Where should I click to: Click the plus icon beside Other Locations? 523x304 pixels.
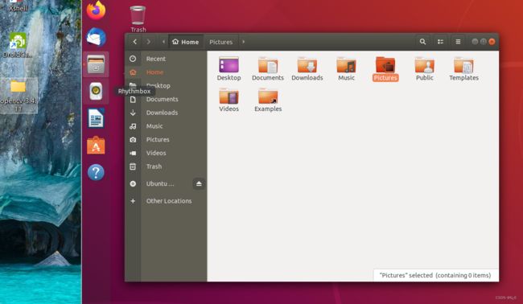[x=133, y=201]
